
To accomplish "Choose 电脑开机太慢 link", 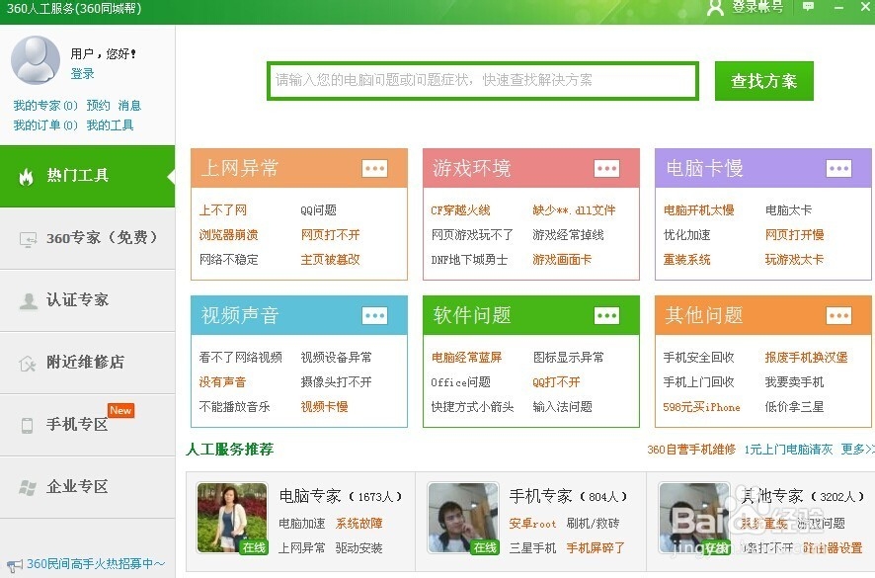I will [x=698, y=210].
